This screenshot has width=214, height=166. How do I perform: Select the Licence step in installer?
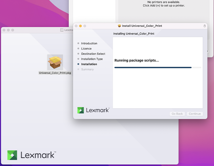86,49
